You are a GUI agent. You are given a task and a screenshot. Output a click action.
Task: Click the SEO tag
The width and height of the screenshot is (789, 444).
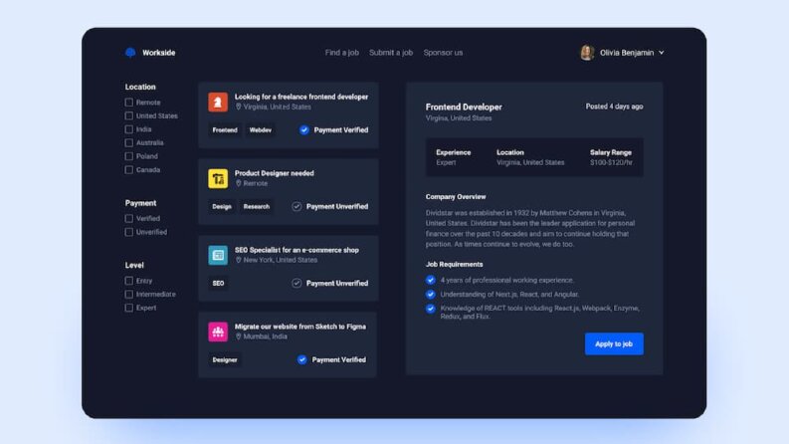pos(218,284)
